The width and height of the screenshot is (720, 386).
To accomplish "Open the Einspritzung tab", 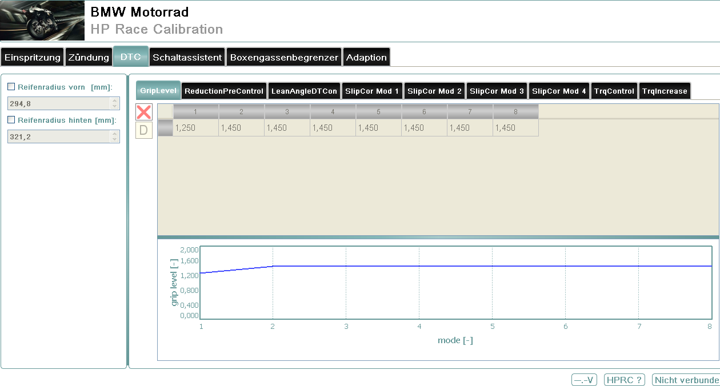I will click(x=32, y=57).
